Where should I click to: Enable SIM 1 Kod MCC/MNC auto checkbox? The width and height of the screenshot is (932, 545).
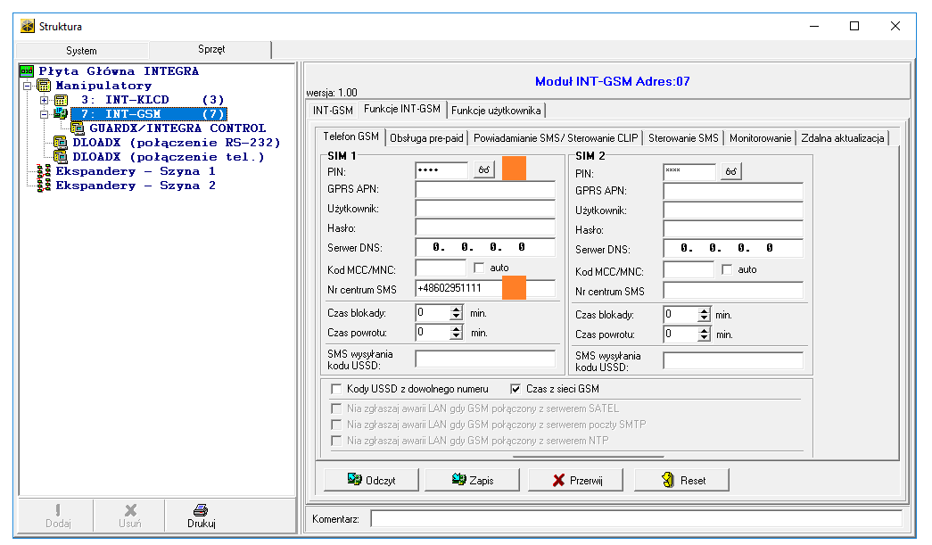(480, 268)
